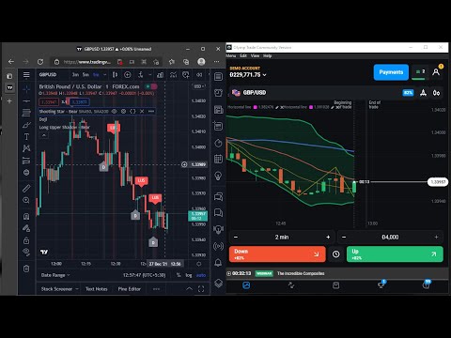Start bar replay rewind icon
The height and width of the screenshot is (338, 451).
pos(199,75)
